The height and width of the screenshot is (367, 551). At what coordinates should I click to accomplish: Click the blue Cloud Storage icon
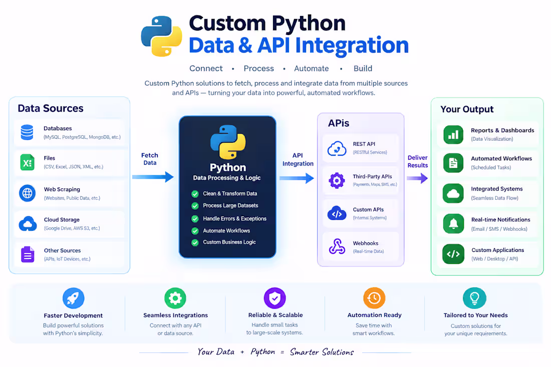point(28,224)
